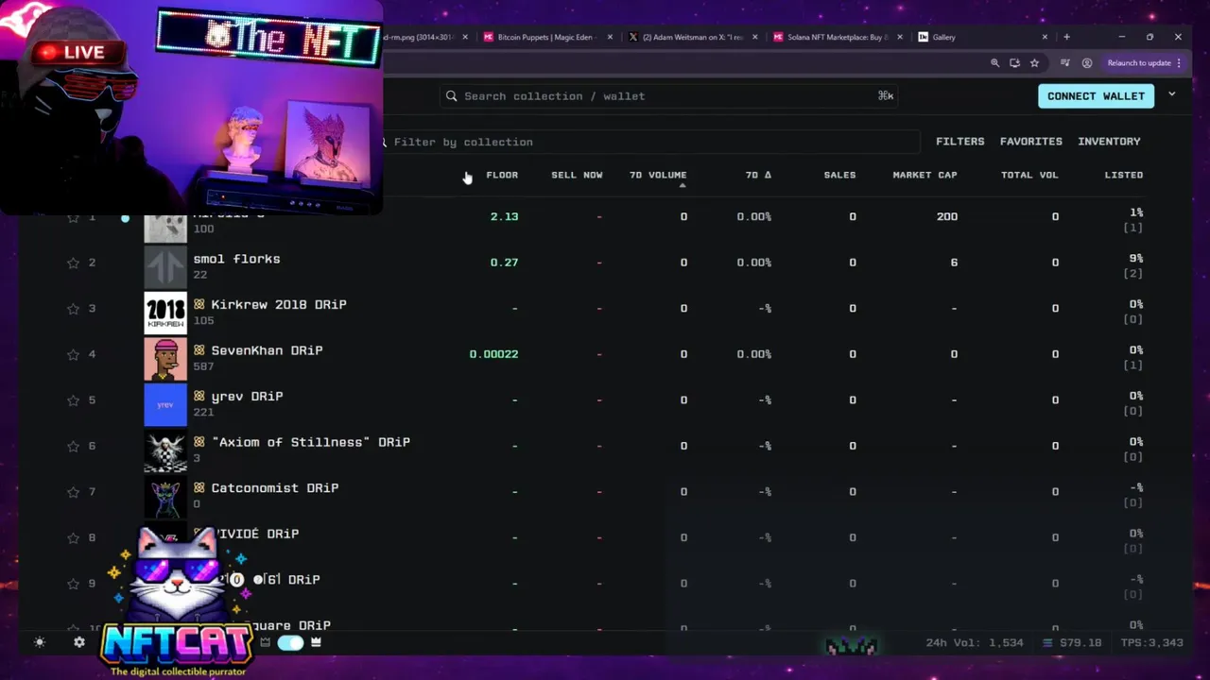Switch to Adam Weitsman X tab
Viewport: 1210px width, 680px height.
coord(692,37)
